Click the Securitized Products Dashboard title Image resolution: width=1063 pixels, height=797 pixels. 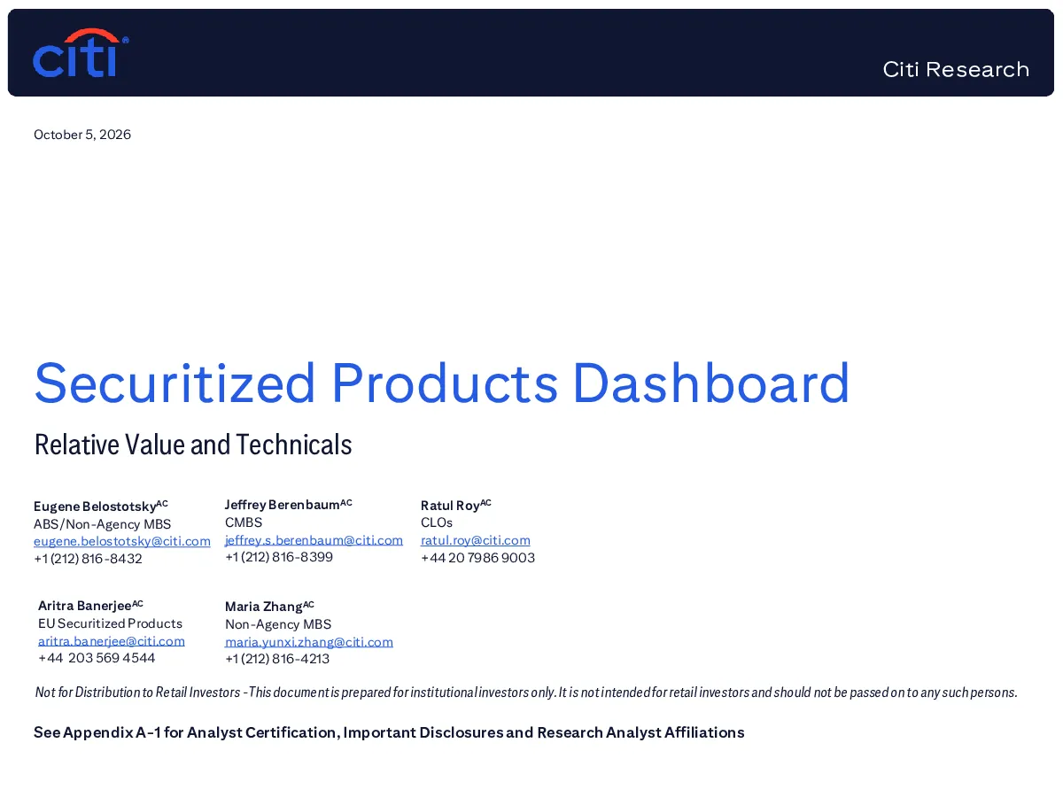pos(442,383)
